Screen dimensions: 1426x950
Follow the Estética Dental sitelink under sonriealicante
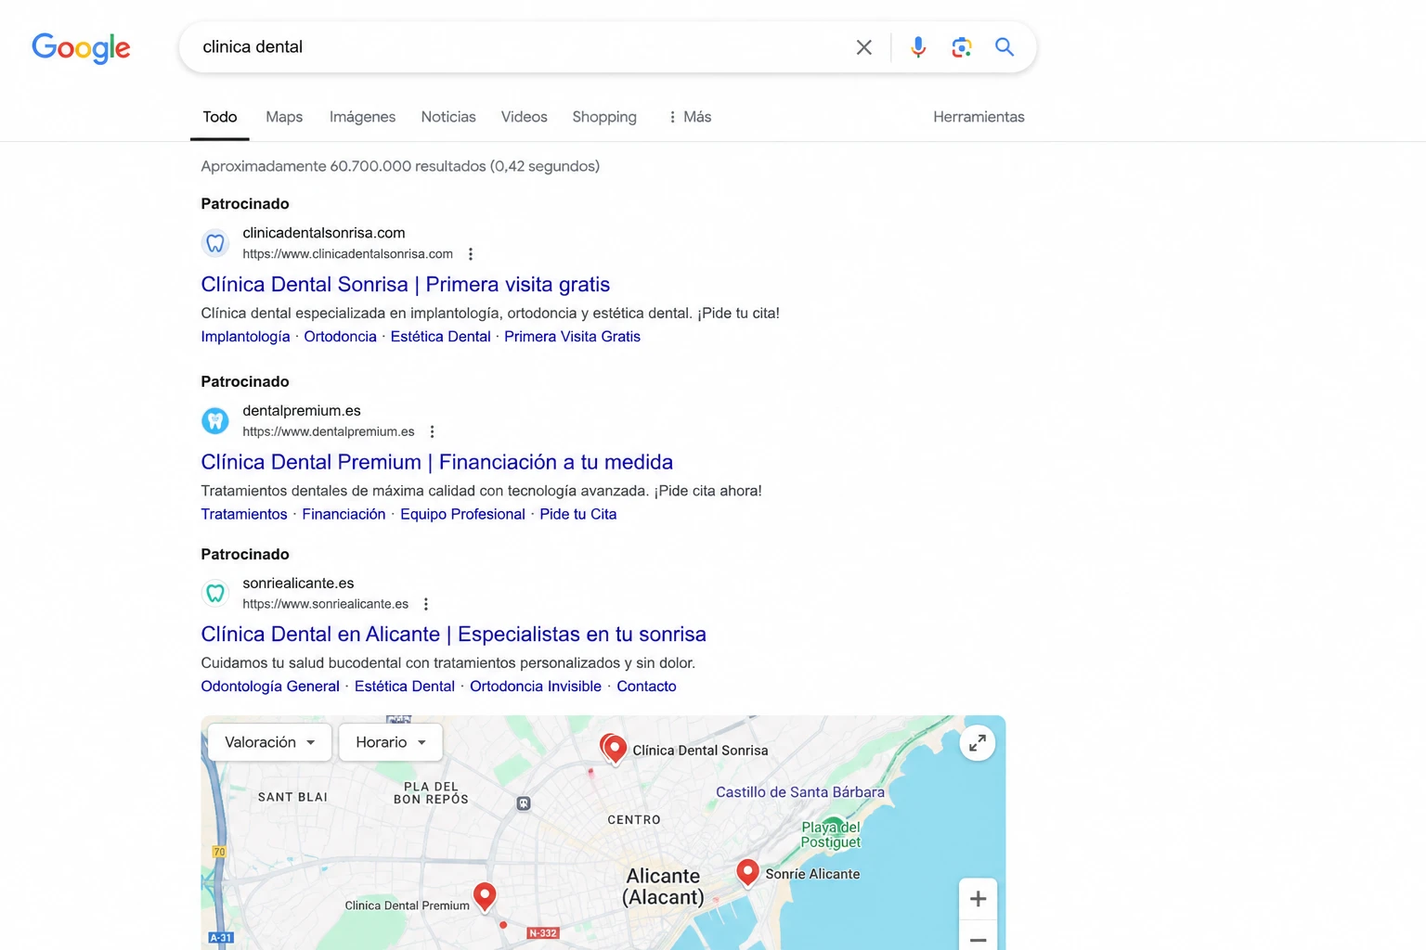point(405,687)
